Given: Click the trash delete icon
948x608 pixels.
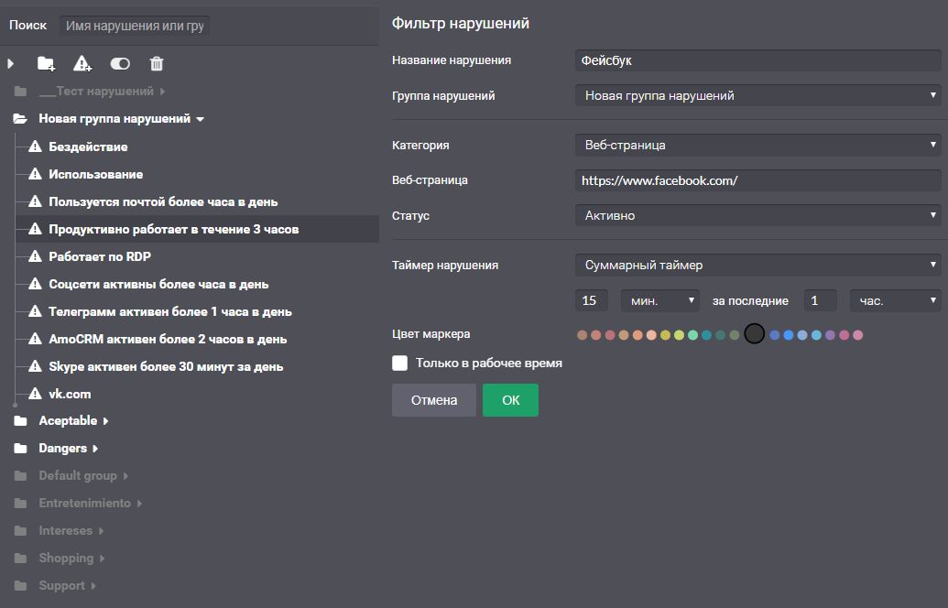Looking at the screenshot, I should 157,63.
